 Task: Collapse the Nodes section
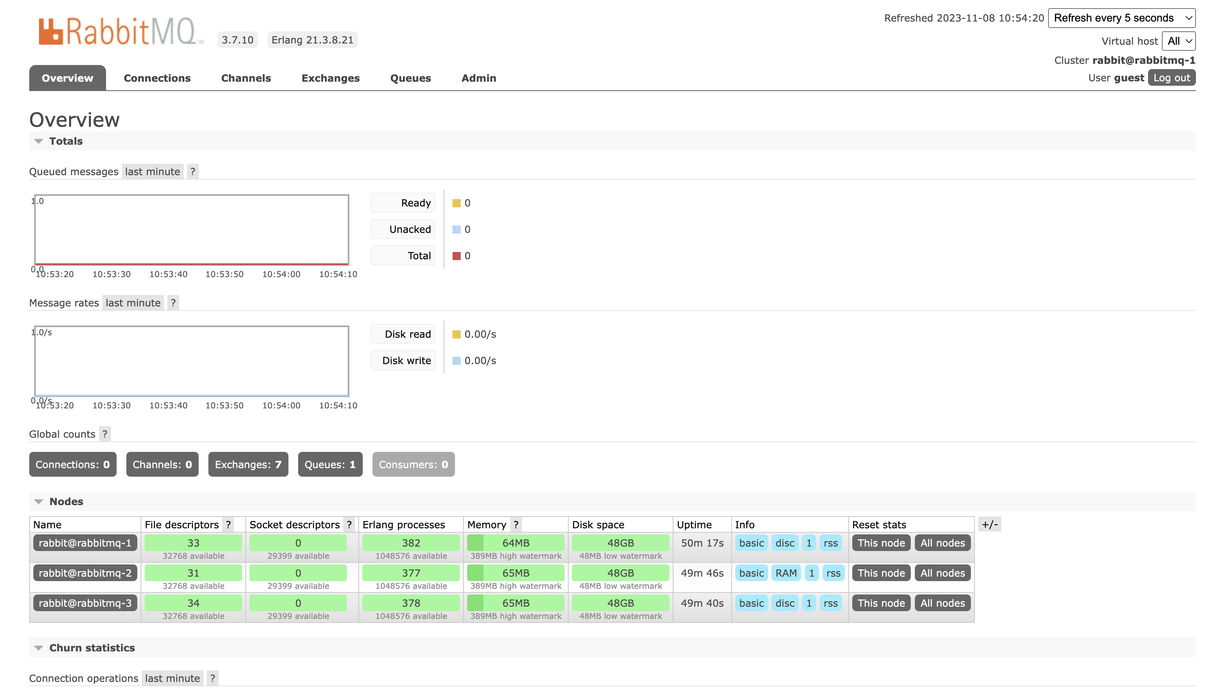(66, 501)
